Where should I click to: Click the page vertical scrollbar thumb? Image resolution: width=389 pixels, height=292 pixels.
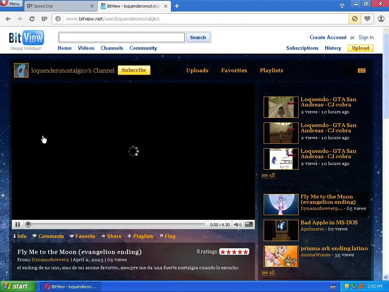pyautogui.click(x=386, y=76)
